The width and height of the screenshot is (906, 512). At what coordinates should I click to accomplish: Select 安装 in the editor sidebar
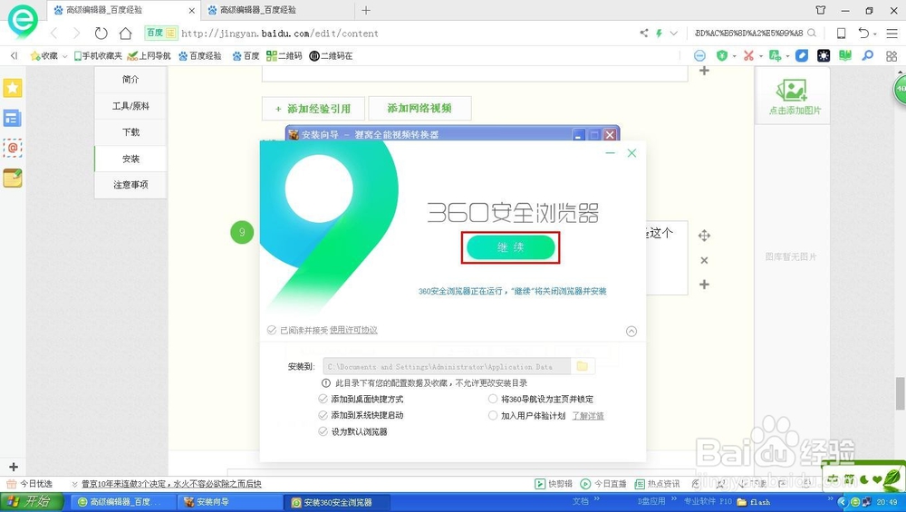(130, 159)
